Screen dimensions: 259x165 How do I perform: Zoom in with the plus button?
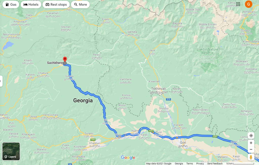(x=251, y=143)
